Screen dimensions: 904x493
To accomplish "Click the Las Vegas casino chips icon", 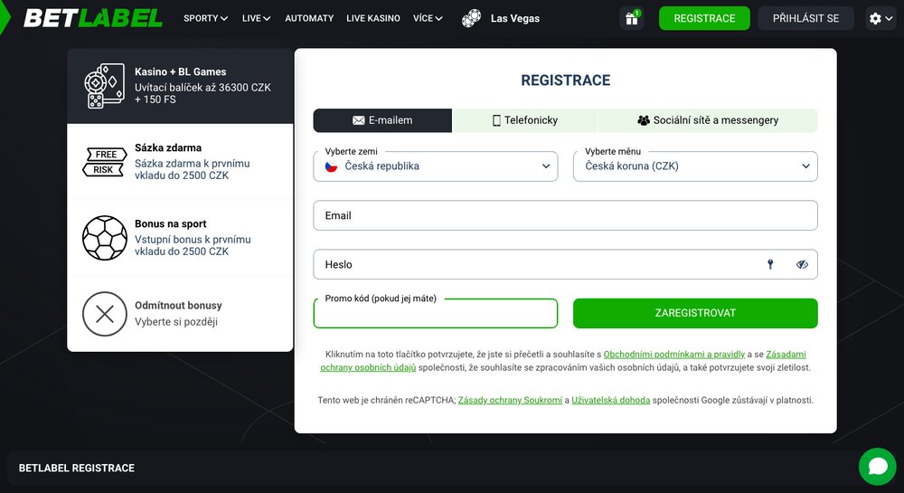I will coord(471,18).
